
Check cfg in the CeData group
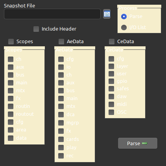(x=111, y=59)
